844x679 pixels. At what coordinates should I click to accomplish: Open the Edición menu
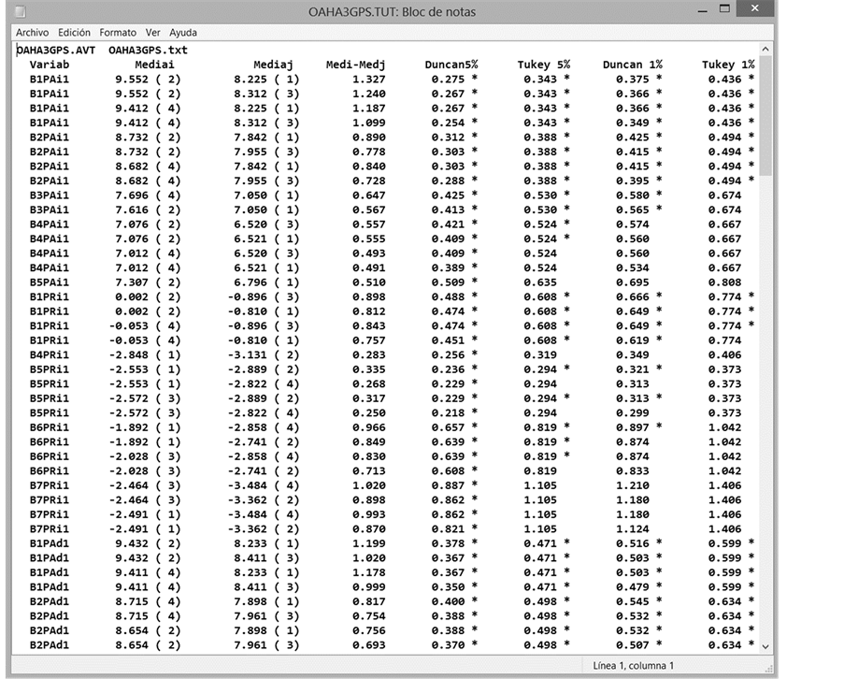point(74,33)
